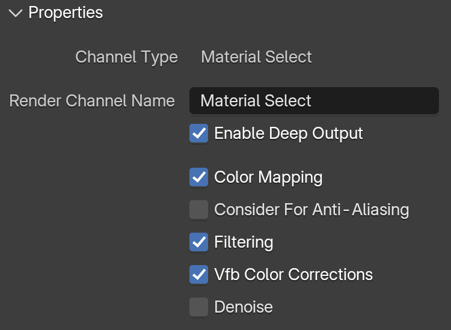Turn off the Filtering checkbox
Image resolution: width=451 pixels, height=330 pixels.
[x=199, y=242]
